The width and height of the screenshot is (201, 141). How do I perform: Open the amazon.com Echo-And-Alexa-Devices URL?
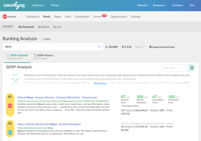pos(63,101)
